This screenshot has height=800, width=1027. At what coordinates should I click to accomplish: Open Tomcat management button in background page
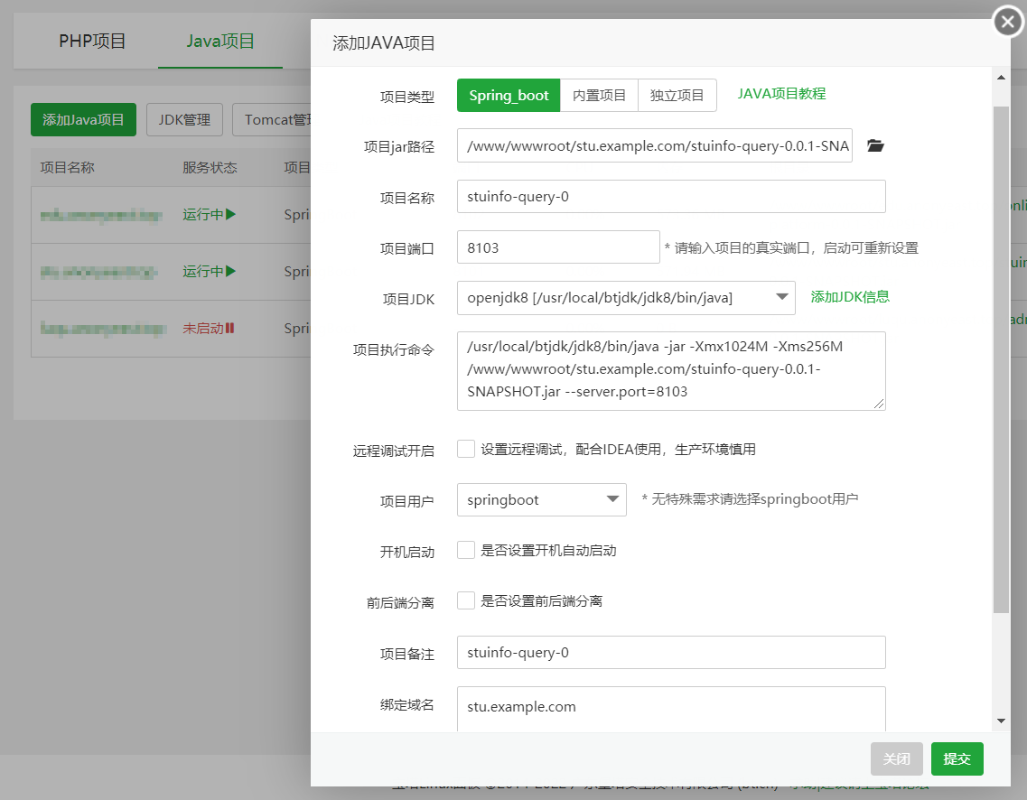pyautogui.click(x=272, y=120)
